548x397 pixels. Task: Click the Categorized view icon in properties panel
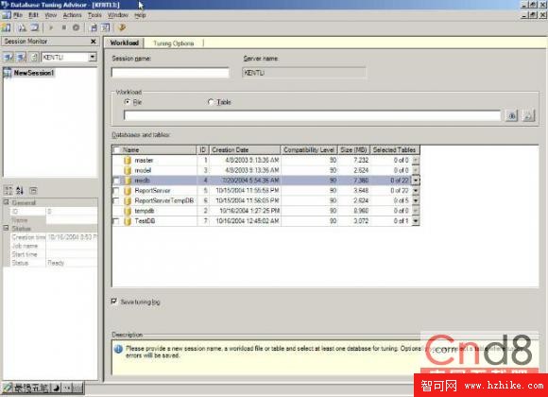click(9, 191)
